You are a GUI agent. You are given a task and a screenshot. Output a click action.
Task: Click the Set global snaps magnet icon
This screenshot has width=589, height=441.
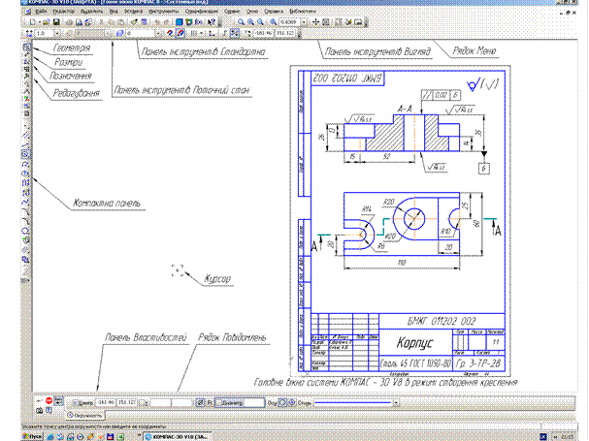click(x=170, y=33)
